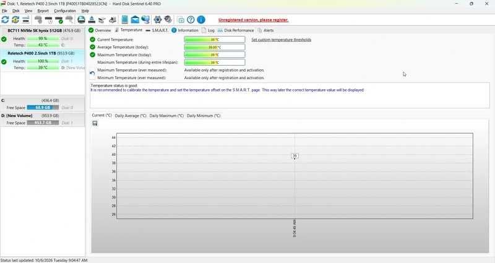Viewport: 495px width, 263px height.
Task: Click the blue report sheet toolbar icon
Action: click(x=125, y=20)
